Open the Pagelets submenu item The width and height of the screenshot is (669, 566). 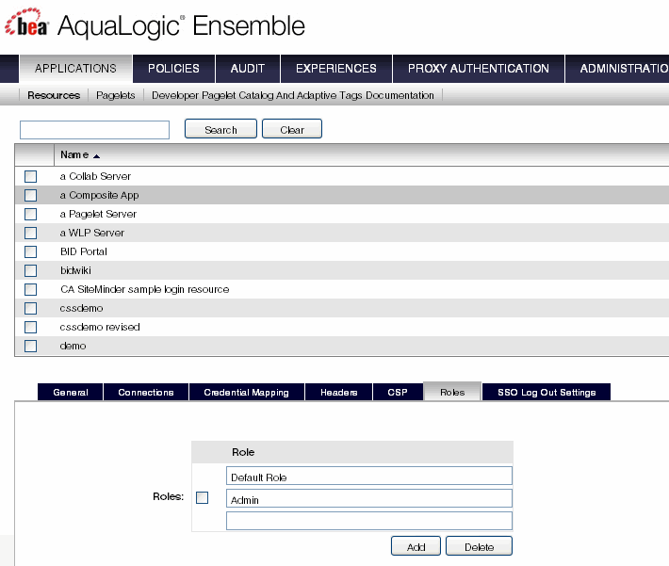pos(116,95)
